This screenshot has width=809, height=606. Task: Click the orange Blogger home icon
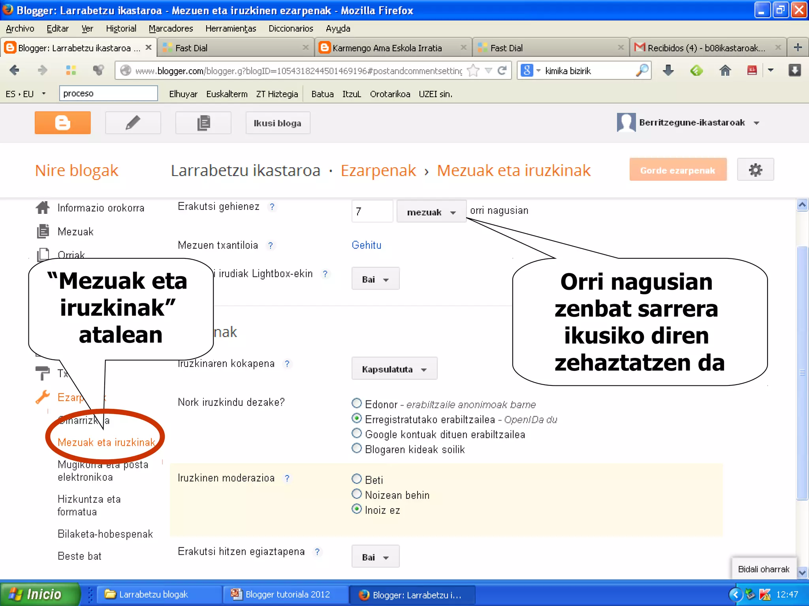click(62, 123)
